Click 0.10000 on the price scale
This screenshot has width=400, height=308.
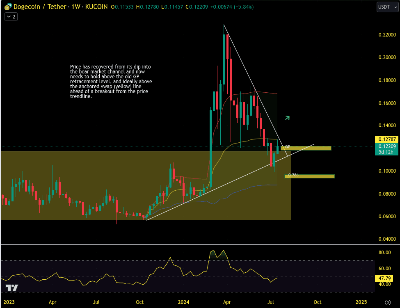tap(387, 171)
